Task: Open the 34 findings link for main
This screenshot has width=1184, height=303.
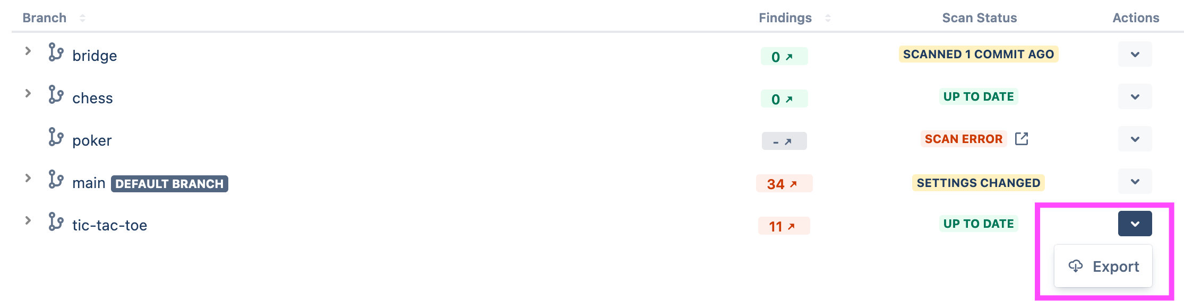Action: click(x=784, y=184)
